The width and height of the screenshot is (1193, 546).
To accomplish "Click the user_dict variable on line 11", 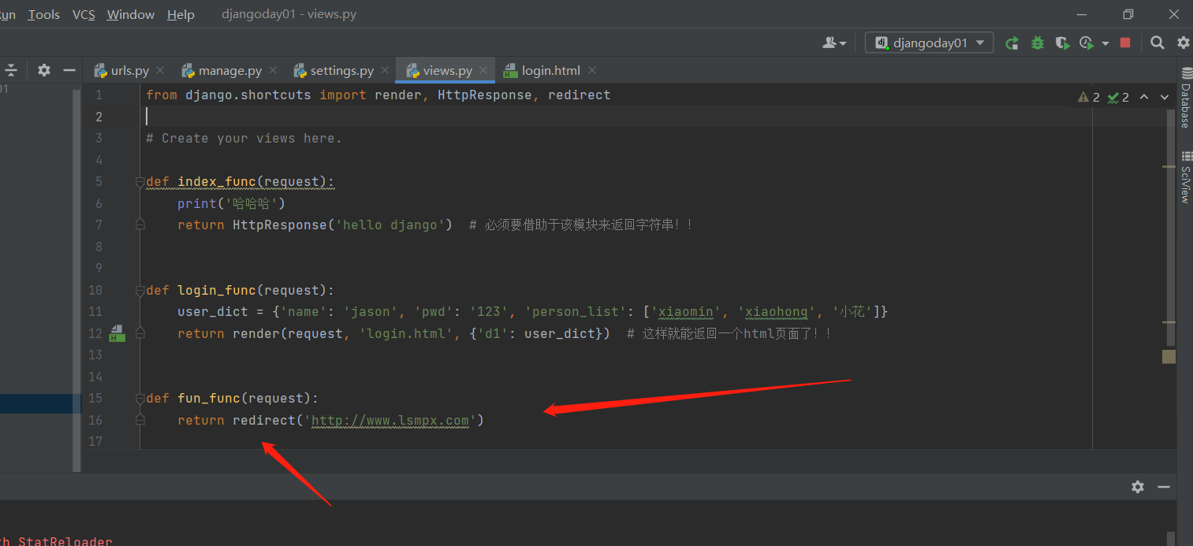I will [213, 312].
